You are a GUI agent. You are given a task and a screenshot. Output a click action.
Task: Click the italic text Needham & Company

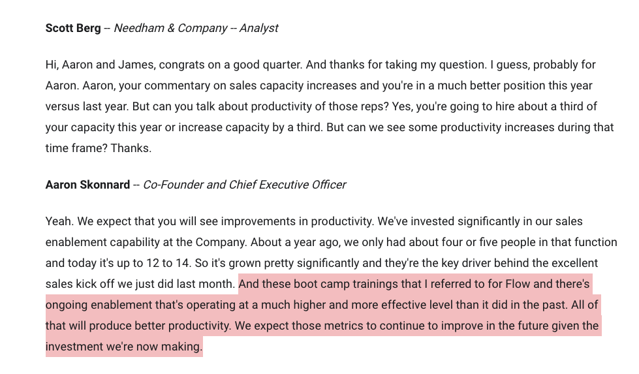point(170,28)
